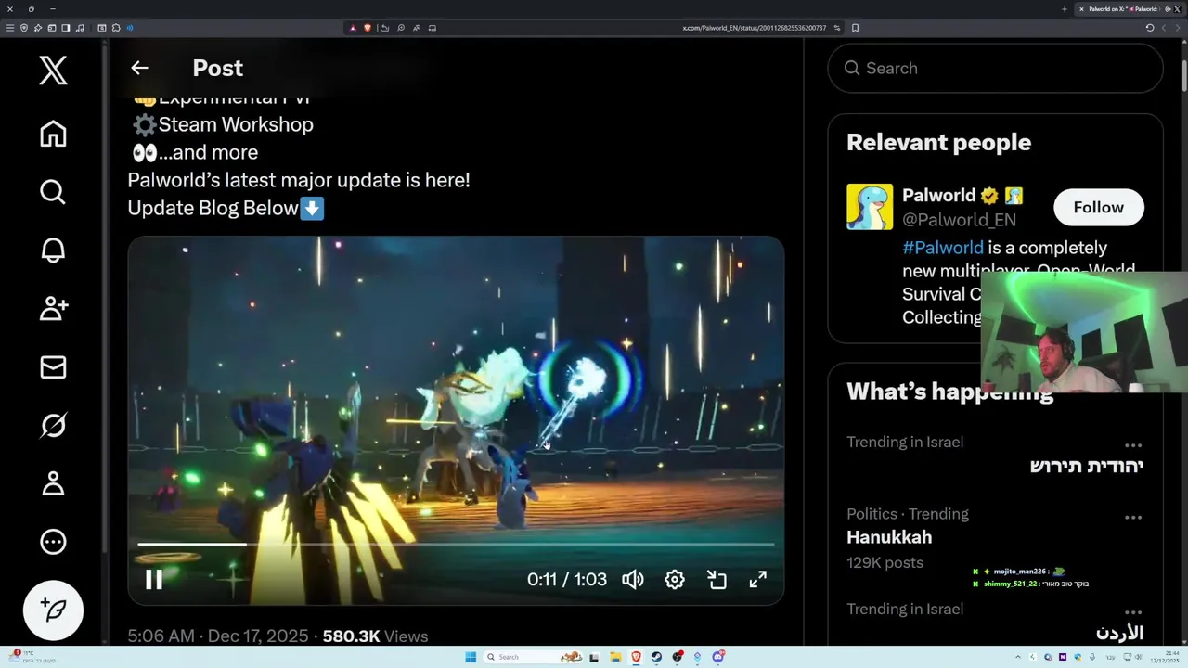
Task: Open Messages envelope icon
Action: point(53,367)
